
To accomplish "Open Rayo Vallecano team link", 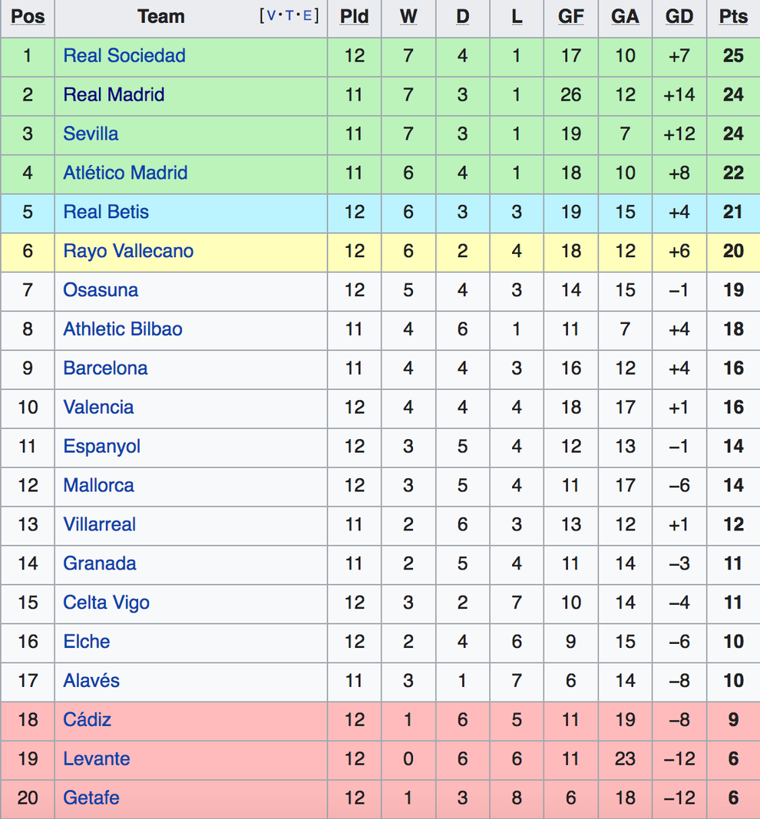I will point(128,251).
